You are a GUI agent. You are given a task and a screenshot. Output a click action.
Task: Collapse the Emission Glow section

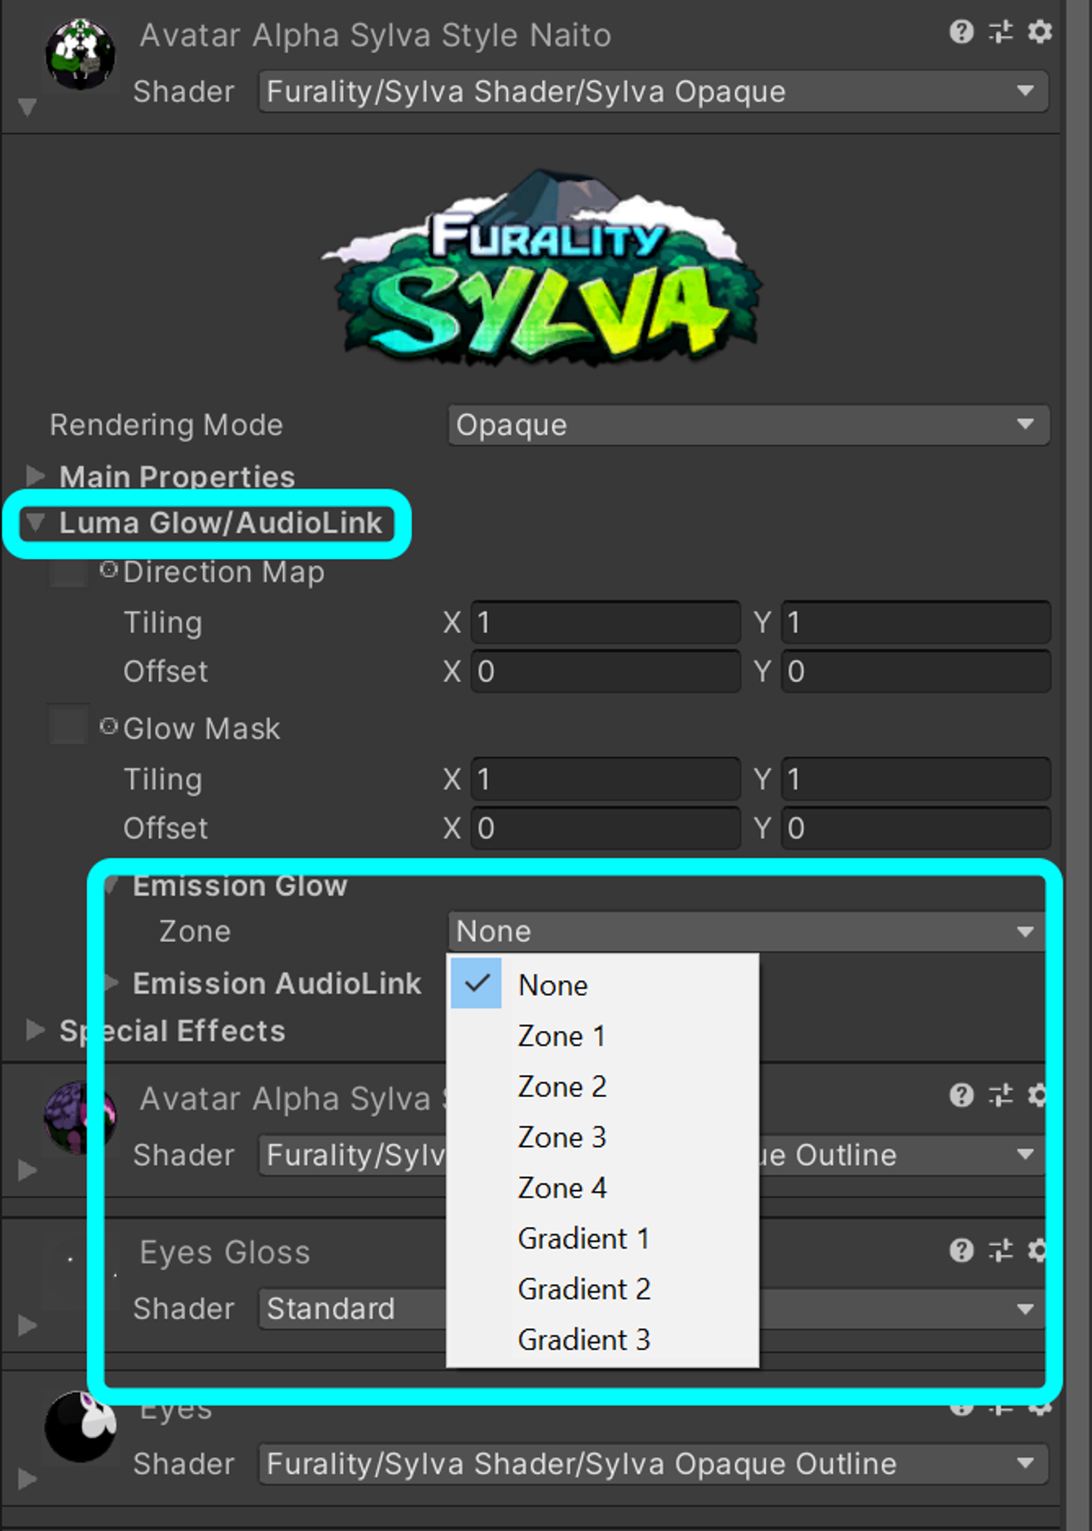(x=112, y=885)
